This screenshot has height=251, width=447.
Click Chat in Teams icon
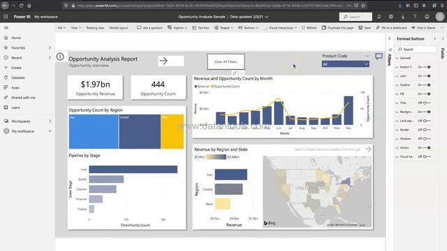pyautogui.click(x=413, y=28)
